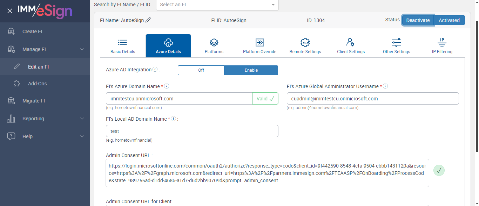
Task: Set FI status to Deactivate
Action: pyautogui.click(x=418, y=20)
